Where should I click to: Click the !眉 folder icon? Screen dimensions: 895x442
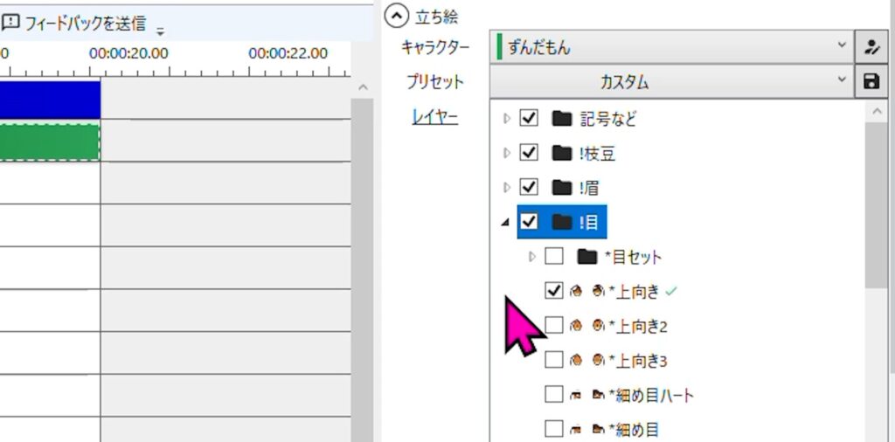click(x=562, y=188)
